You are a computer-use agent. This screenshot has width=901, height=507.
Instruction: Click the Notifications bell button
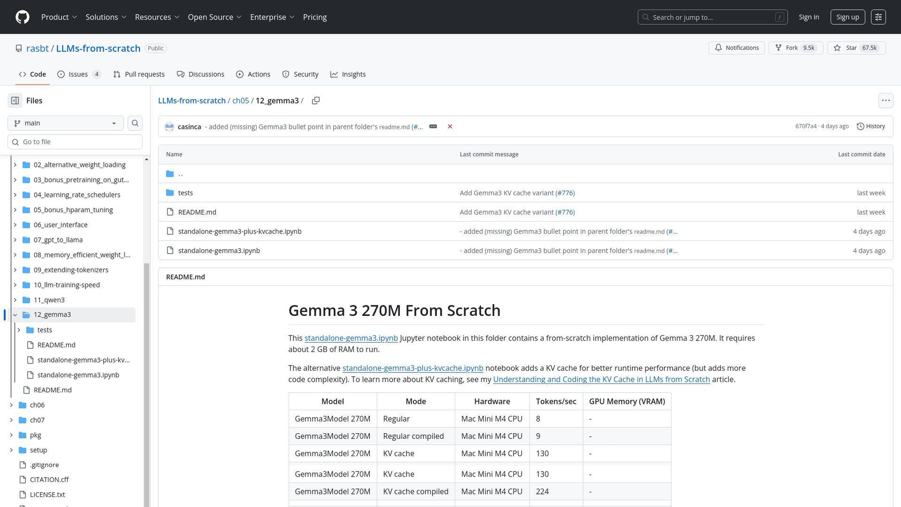point(737,48)
